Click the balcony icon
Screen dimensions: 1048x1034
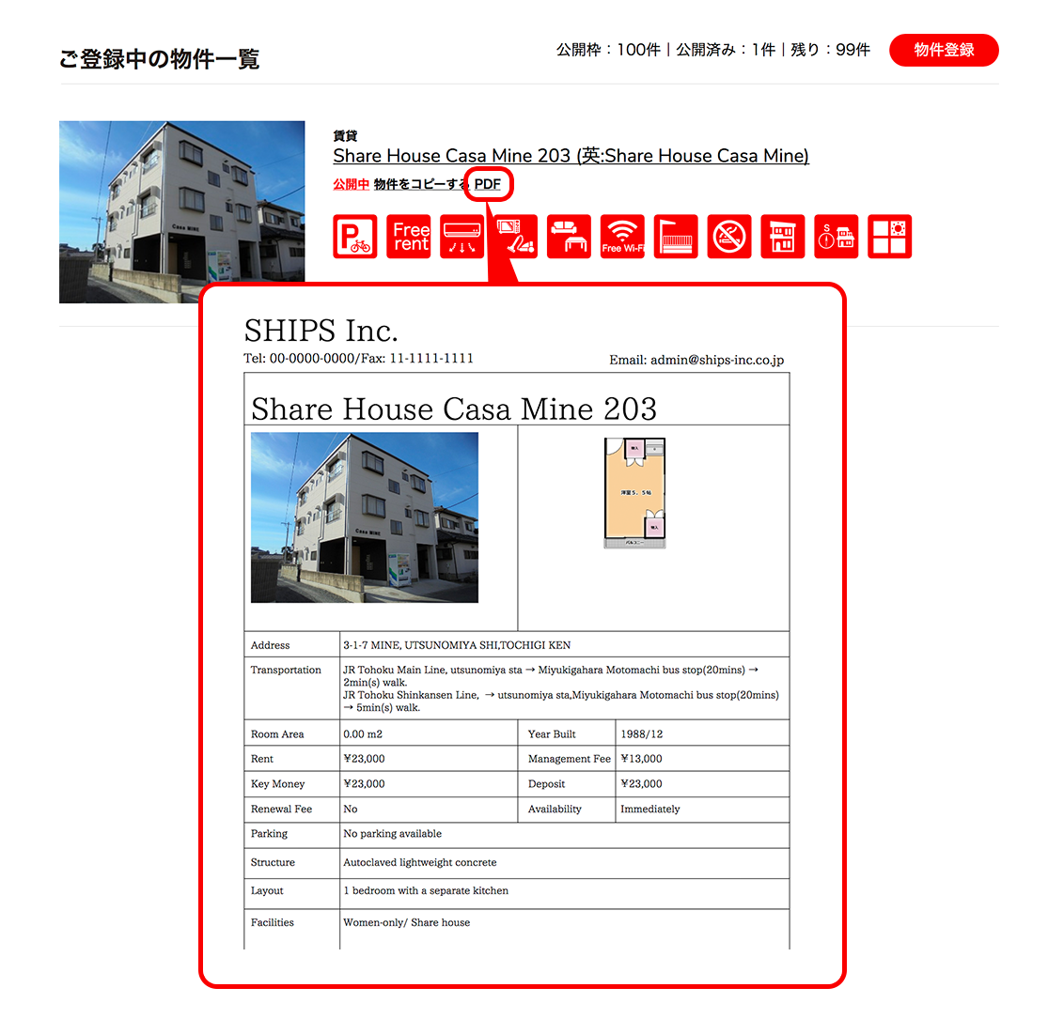pyautogui.click(x=676, y=237)
